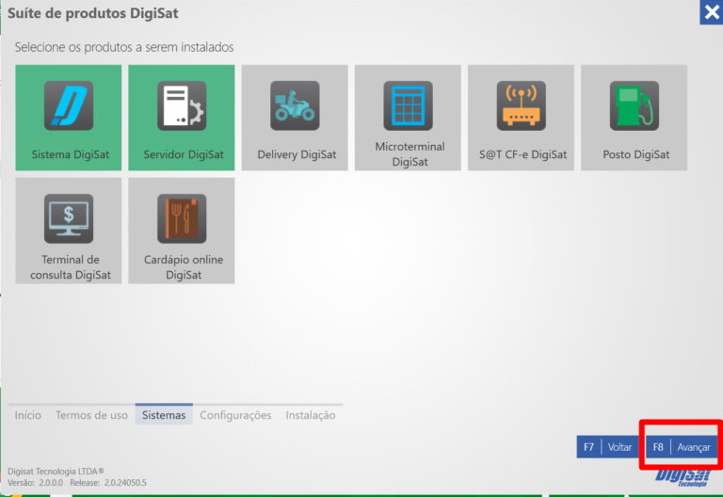
Task: Click the Digisat Tecnologia LTDA text
Action: point(56,472)
